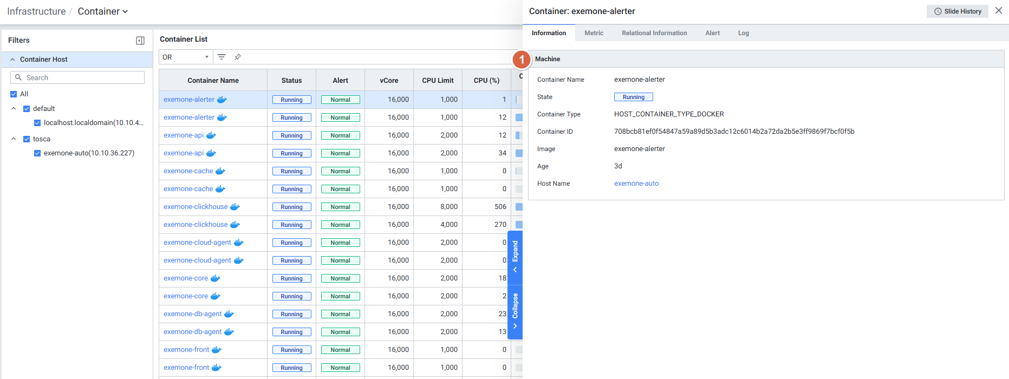Close the exemone-alerter container panel
The height and width of the screenshot is (379, 1009).
(x=999, y=11)
